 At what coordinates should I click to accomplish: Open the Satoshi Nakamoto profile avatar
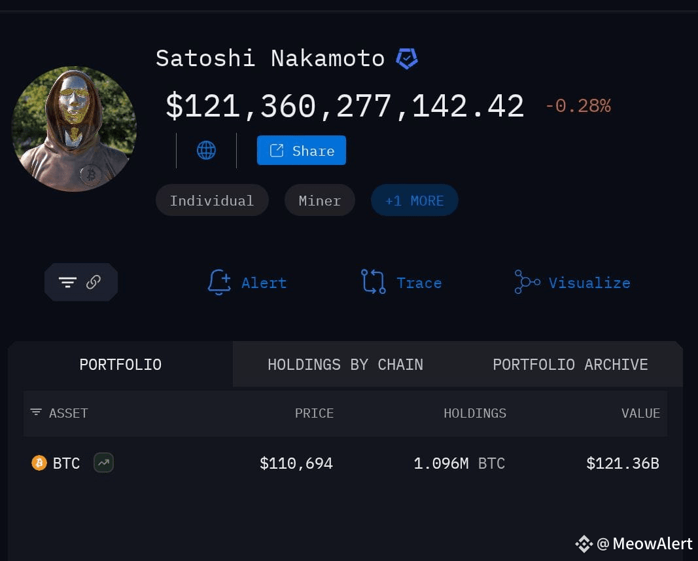74,129
